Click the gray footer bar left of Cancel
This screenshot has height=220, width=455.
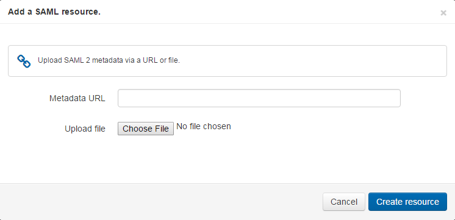pos(160,202)
